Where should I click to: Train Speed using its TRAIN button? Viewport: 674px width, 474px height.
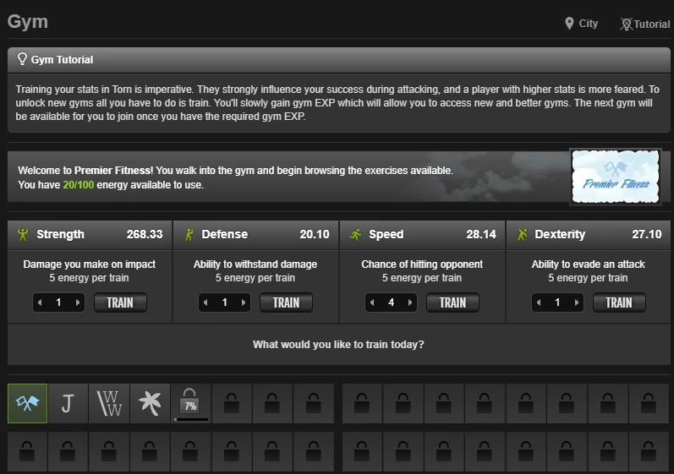pos(452,302)
